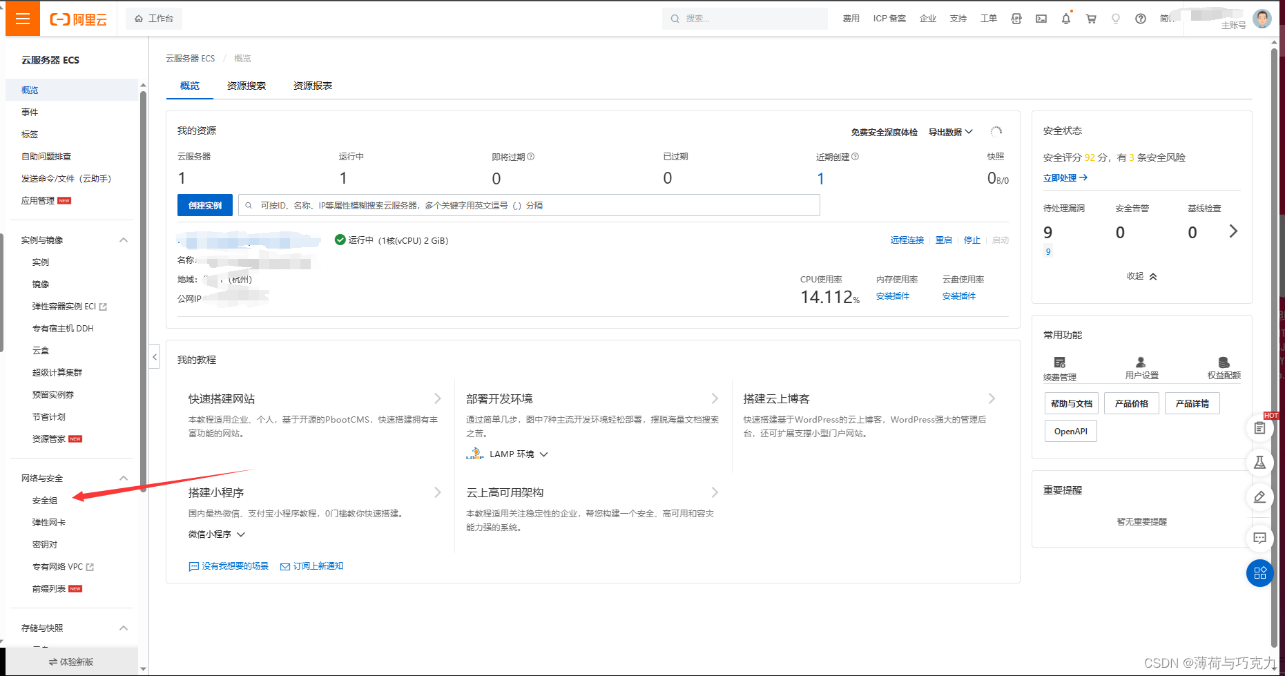Open the help question mark icon
This screenshot has height=676, width=1285.
[x=1141, y=19]
